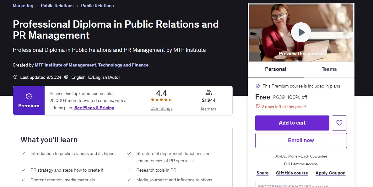
Task: Click the Full Lifetime Access text
Action: tap(301, 164)
